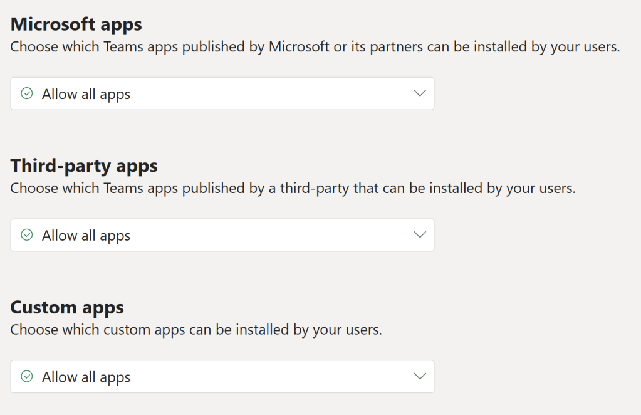
Task: Click the "Custom apps" section heading
Action: tap(67, 307)
